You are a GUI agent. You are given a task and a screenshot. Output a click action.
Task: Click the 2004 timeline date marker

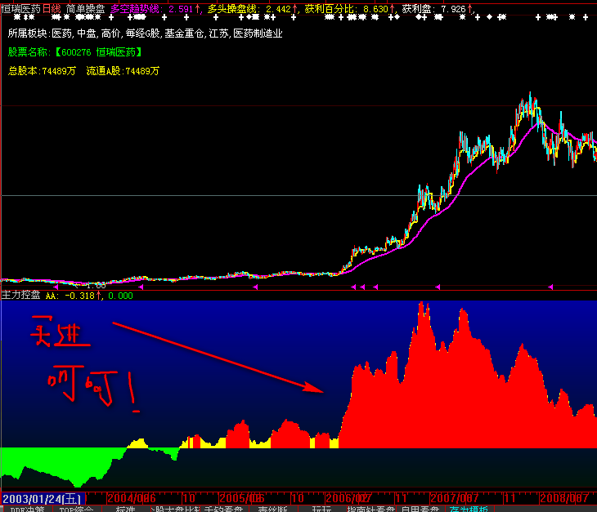(x=131, y=497)
